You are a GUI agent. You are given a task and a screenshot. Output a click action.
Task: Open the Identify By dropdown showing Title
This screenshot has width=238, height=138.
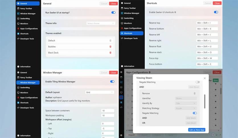[x=186, y=103]
